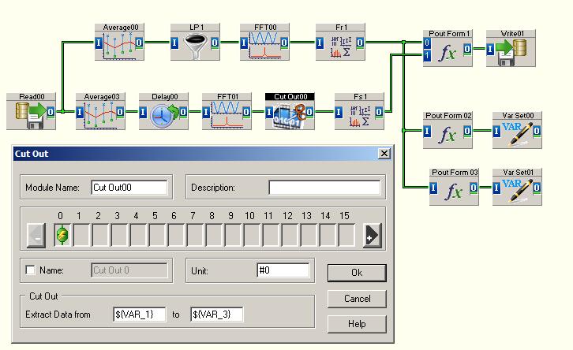Toggle channel 12 slot
The height and width of the screenshot is (350, 573).
290,236
